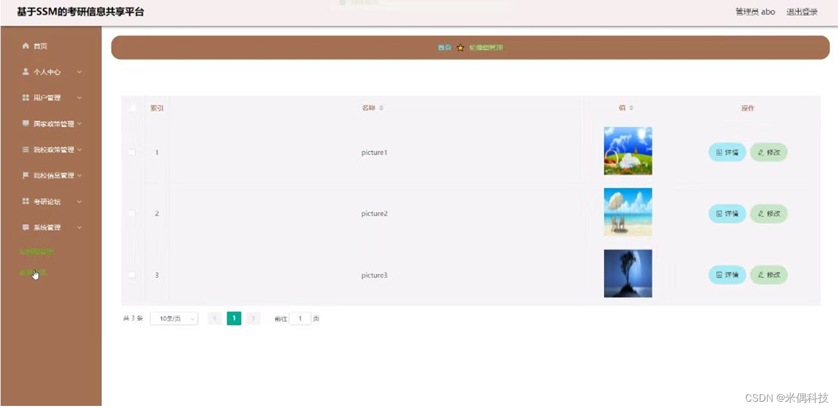The image size is (838, 409).
Task: Check the box for row picture3
Action: click(x=132, y=275)
